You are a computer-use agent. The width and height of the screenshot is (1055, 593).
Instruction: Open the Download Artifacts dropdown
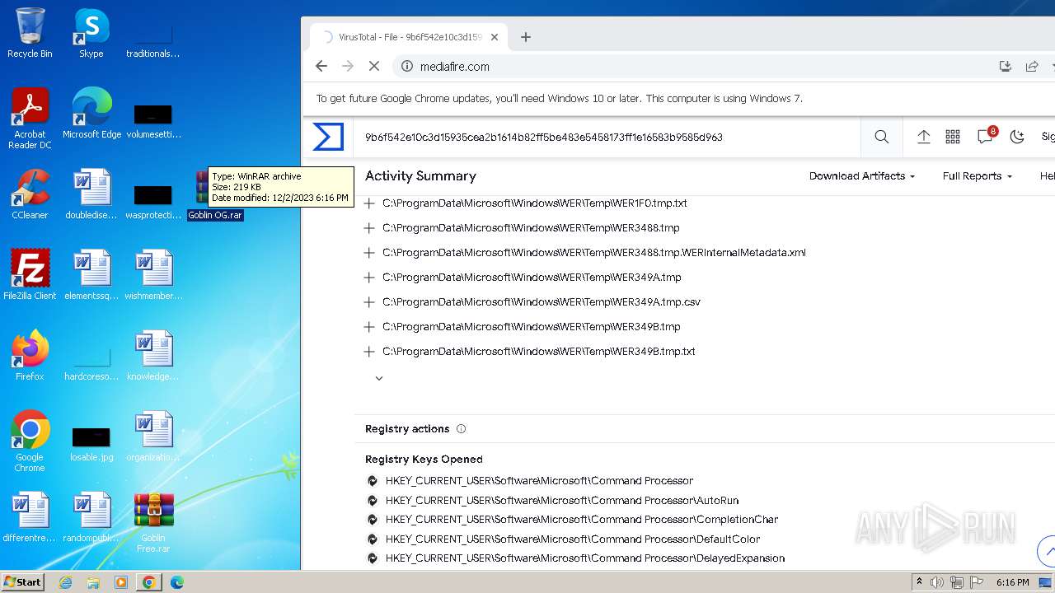click(862, 176)
